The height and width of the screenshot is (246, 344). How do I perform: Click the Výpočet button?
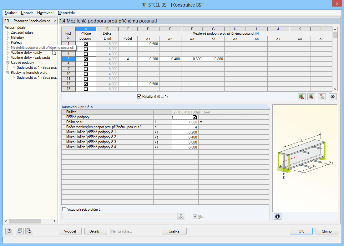(x=70, y=231)
